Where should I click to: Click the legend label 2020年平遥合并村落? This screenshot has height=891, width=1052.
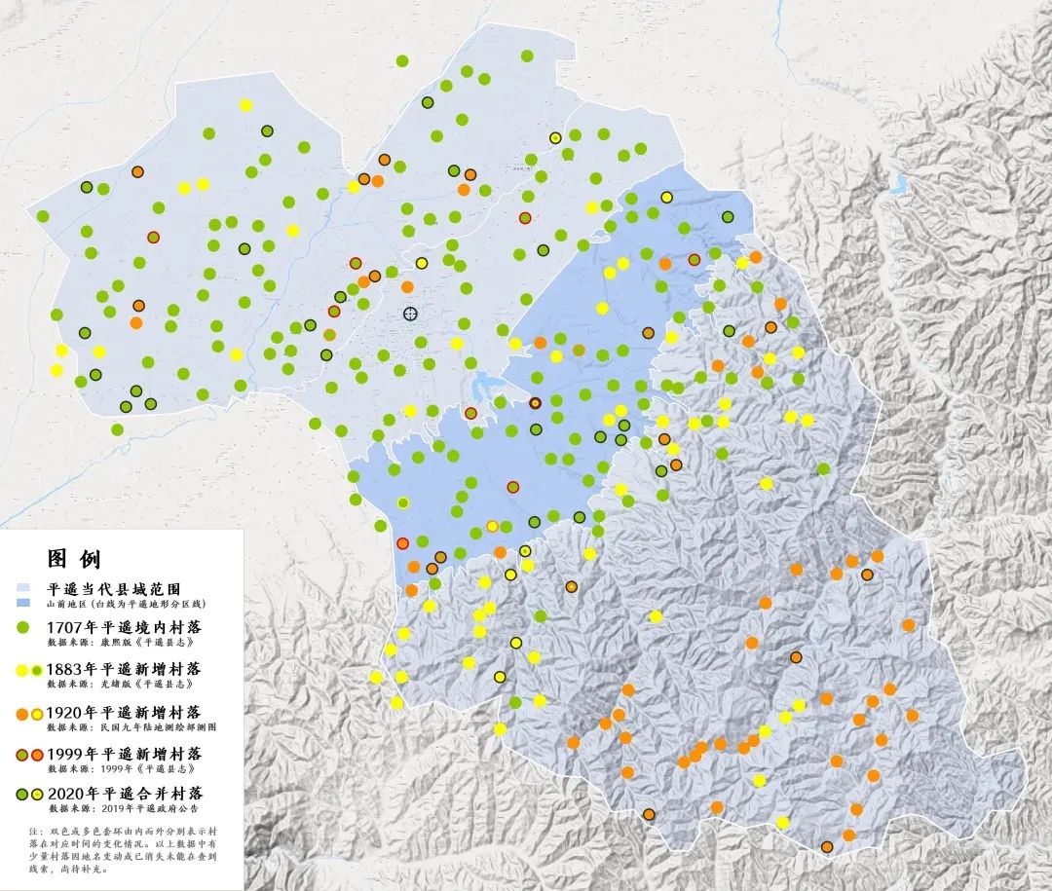(126, 794)
